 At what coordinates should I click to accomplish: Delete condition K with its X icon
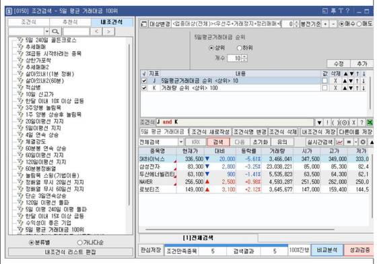[x=335, y=88]
